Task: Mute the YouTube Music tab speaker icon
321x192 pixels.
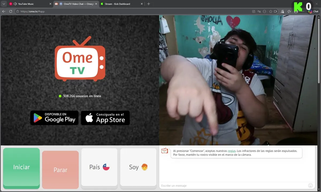Action: pyautogui.click(x=15, y=4)
